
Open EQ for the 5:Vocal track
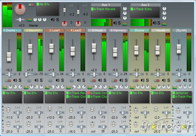[x=90, y=87]
